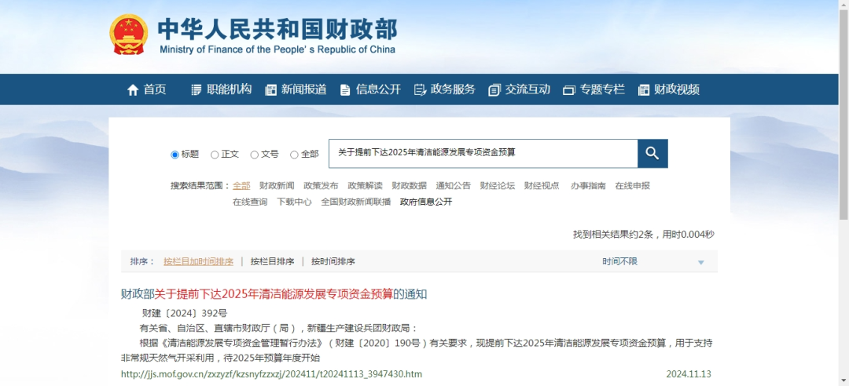
Task: Click the 职能机构 list icon
Action: [197, 90]
